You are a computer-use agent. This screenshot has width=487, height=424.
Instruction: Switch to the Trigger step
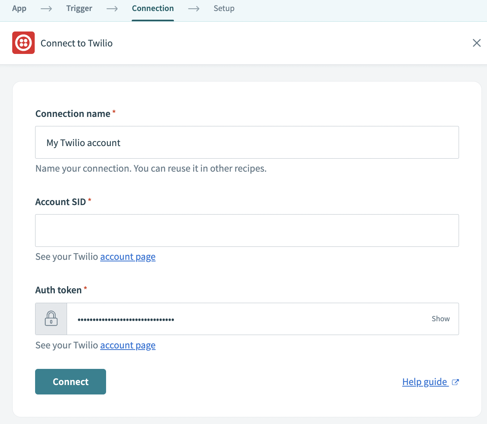click(x=79, y=8)
